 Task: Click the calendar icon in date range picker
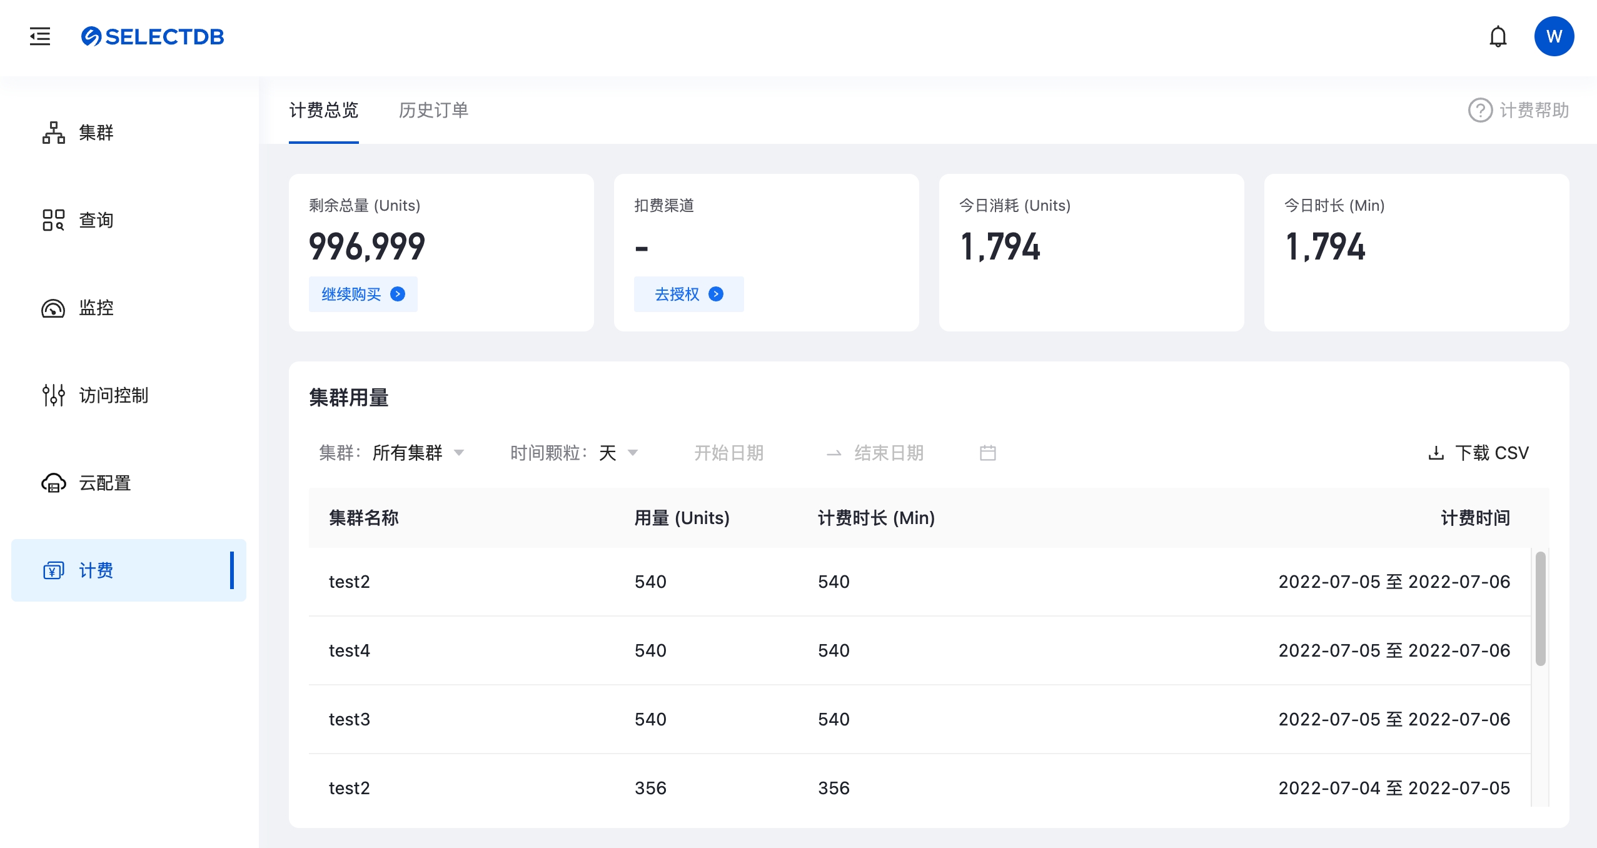pos(987,453)
